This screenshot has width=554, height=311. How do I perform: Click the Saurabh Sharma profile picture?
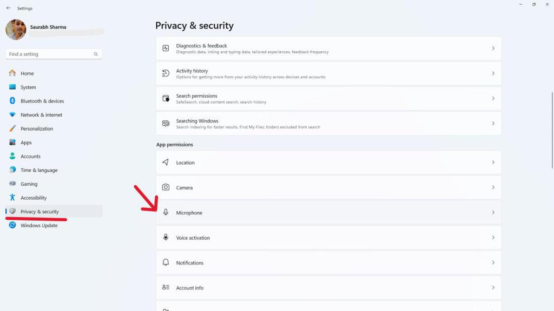[16, 30]
